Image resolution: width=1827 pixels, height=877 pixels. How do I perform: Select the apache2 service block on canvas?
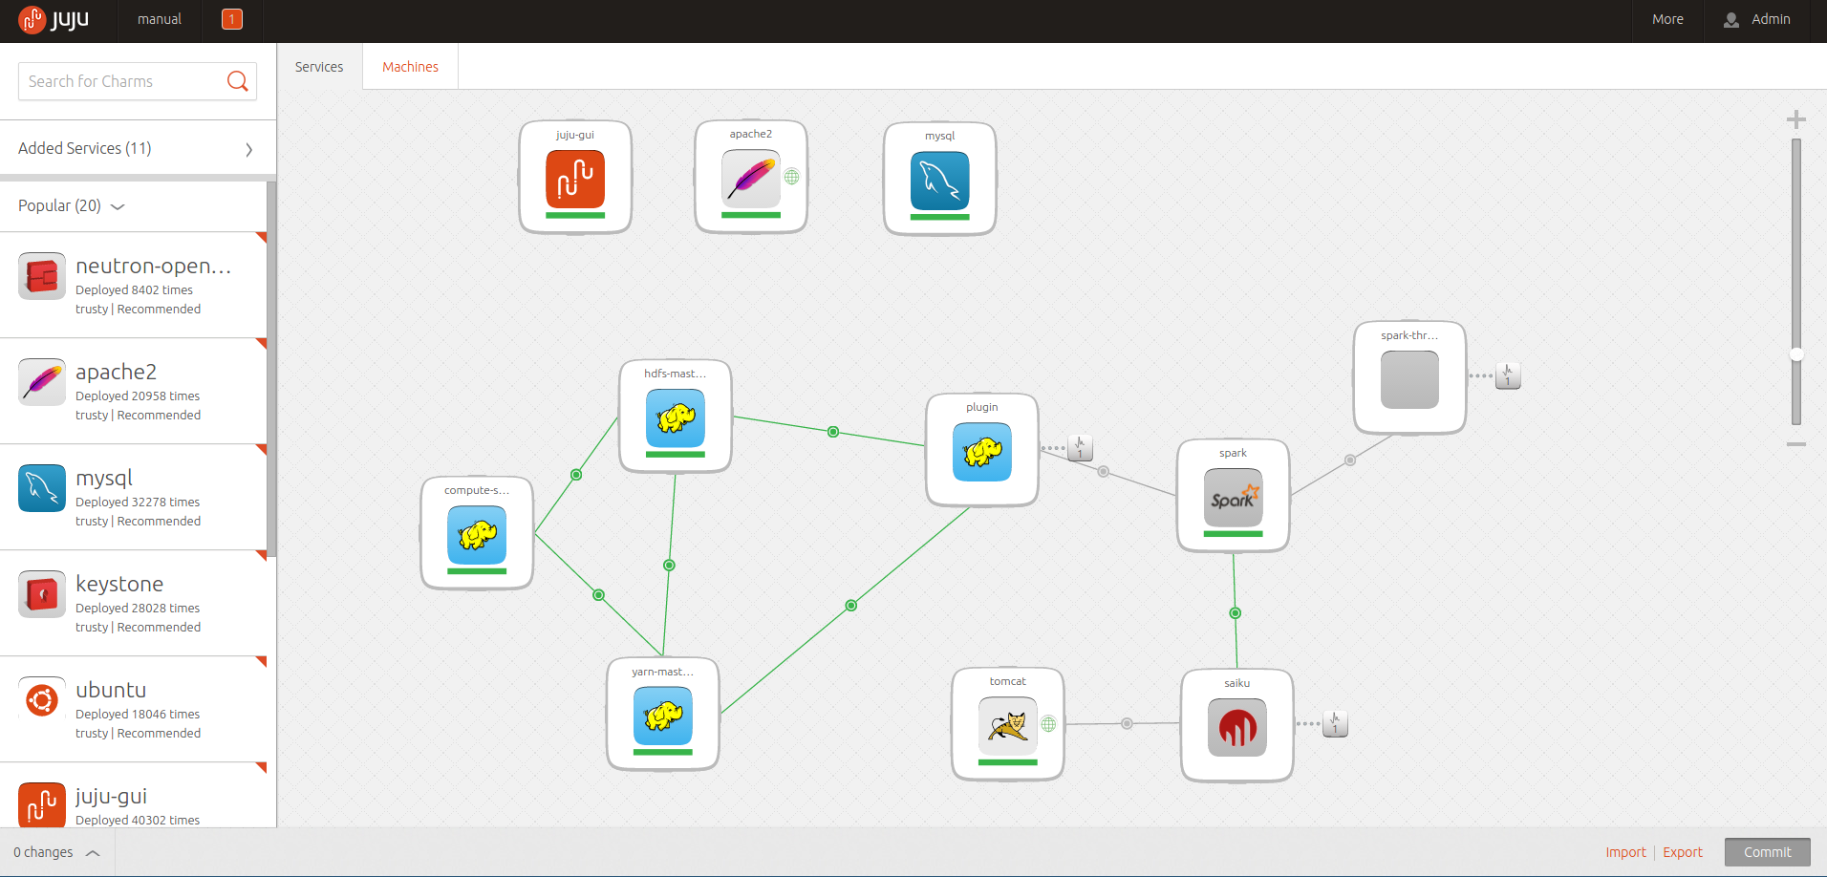751,177
